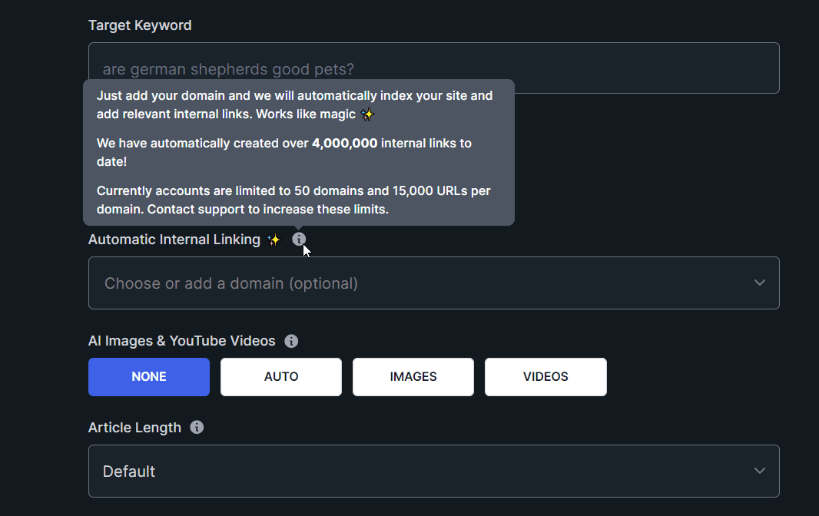Select the NONE media option
819x516 pixels.
pyautogui.click(x=149, y=377)
